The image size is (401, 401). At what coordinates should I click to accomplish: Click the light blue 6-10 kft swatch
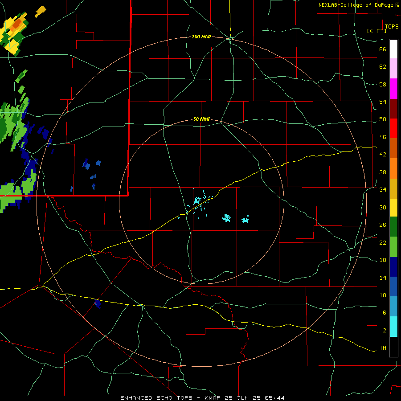coord(393,307)
